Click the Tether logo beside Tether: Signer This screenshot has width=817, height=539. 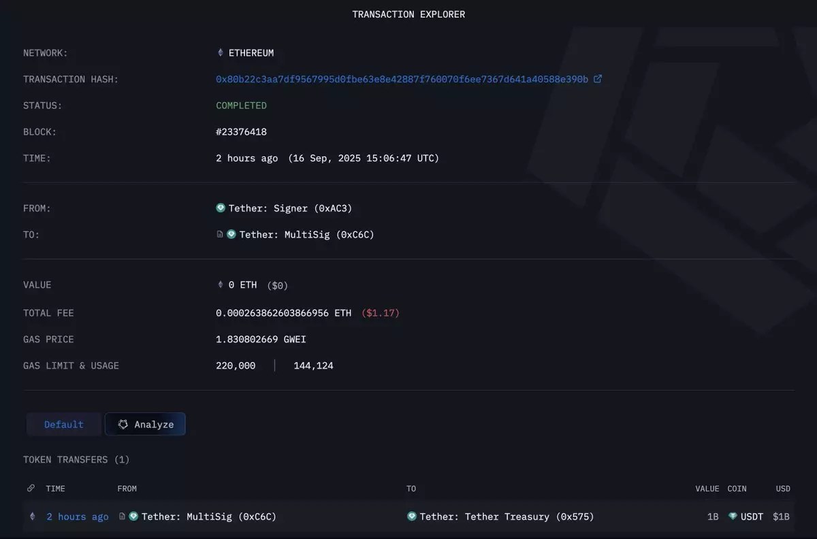tap(221, 208)
